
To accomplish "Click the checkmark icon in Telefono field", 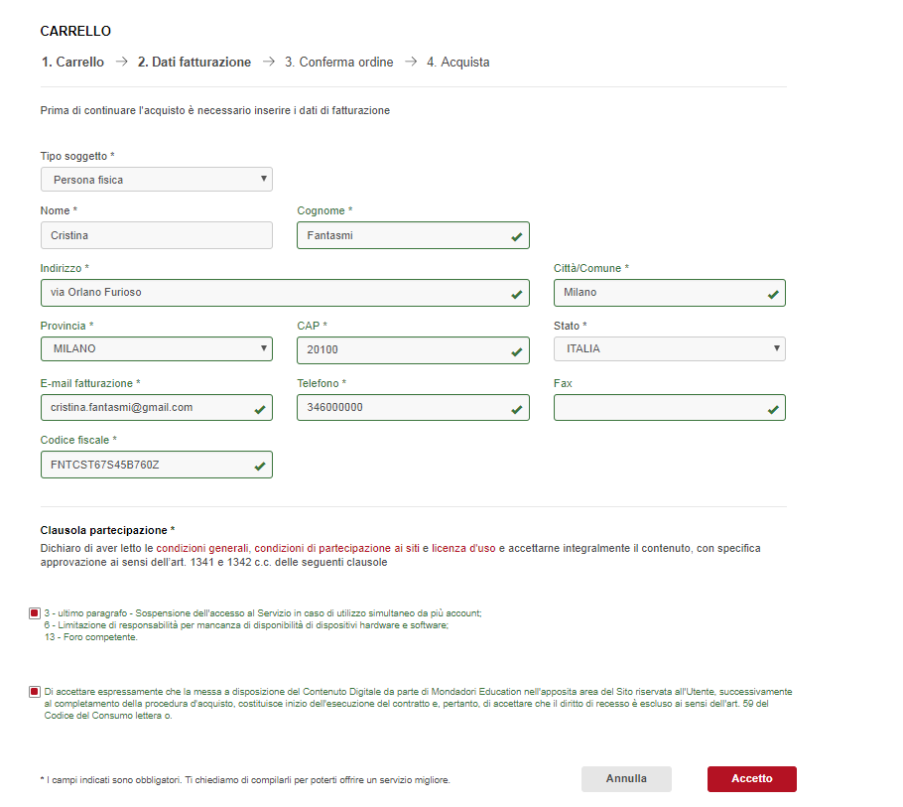I will 517,410.
